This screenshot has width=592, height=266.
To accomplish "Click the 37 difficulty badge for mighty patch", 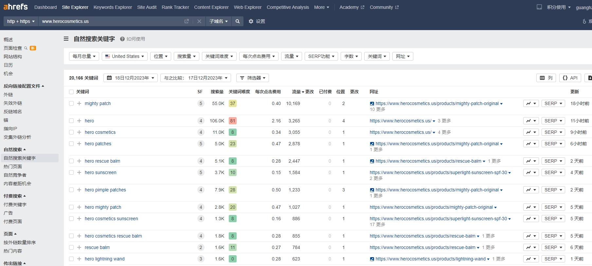I will (x=233, y=103).
